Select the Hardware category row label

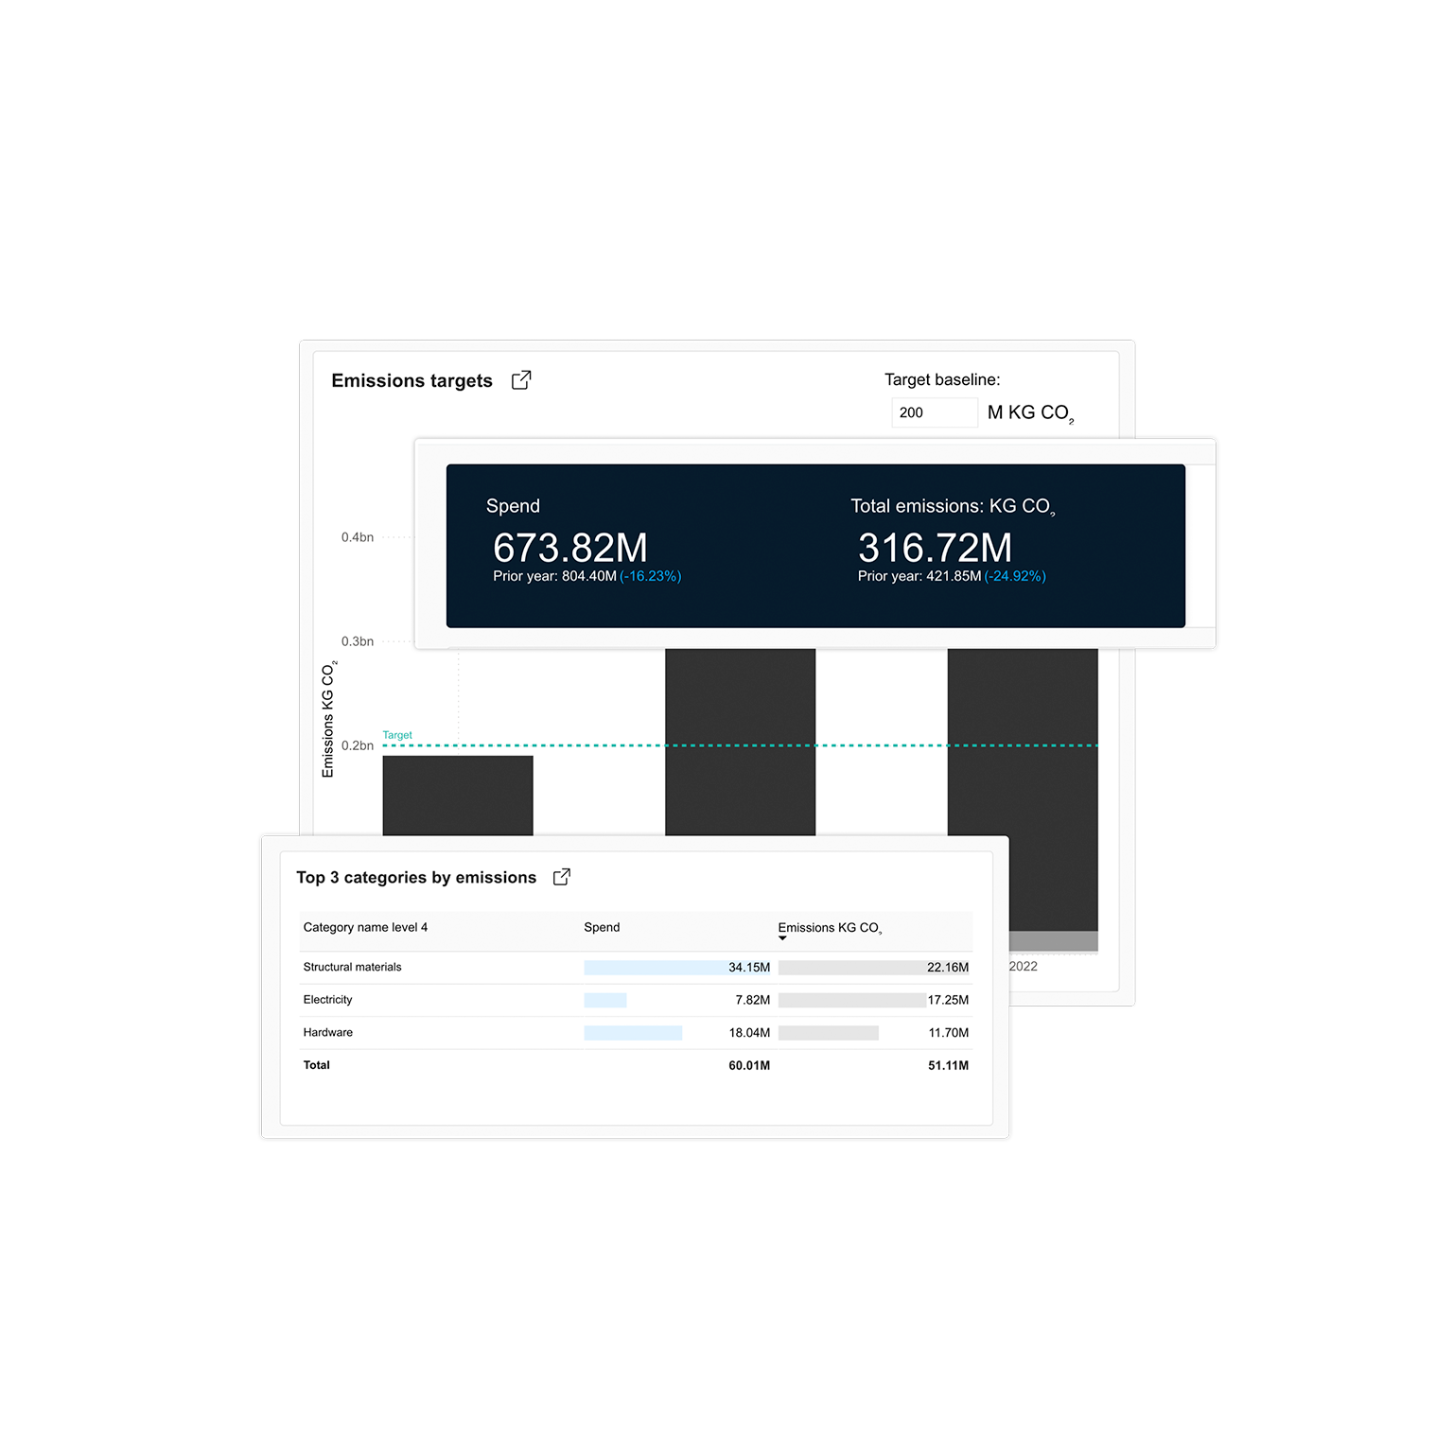tap(327, 1032)
